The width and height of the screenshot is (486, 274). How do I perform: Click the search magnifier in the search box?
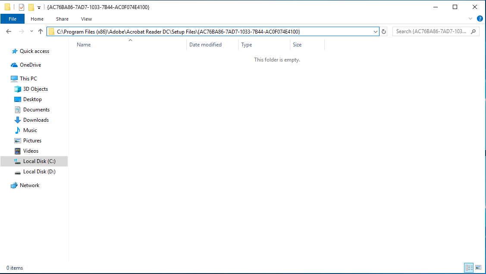[473, 31]
